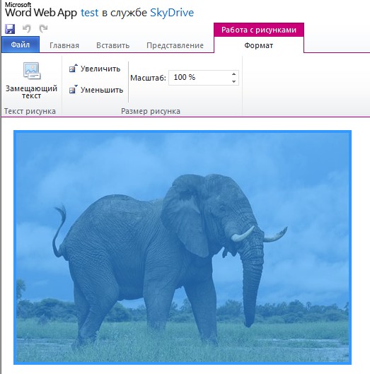The image size is (370, 374).
Task: Click the Уменьшить text button
Action: pyautogui.click(x=102, y=90)
